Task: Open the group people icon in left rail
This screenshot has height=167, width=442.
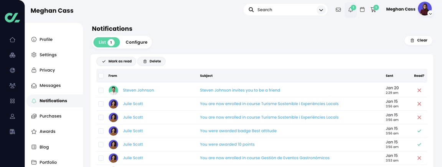Action: [12, 86]
